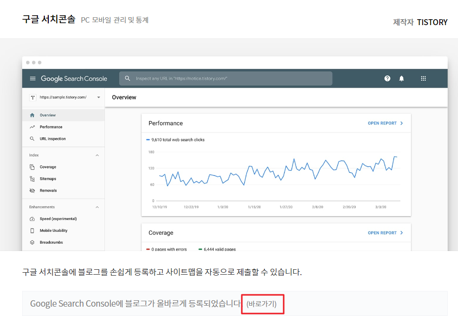The width and height of the screenshot is (458, 316).
Task: Click the Index section heading
Action: coord(34,155)
